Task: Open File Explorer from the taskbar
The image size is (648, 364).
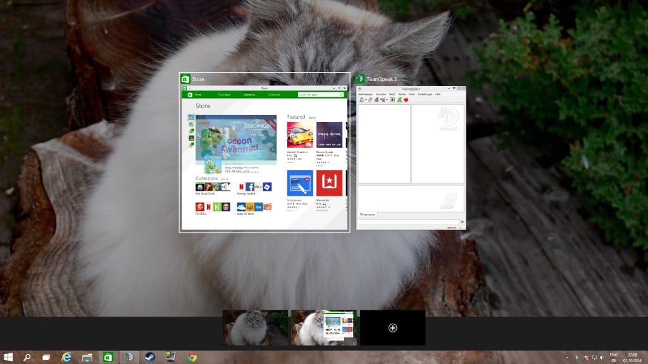Action: [x=87, y=356]
